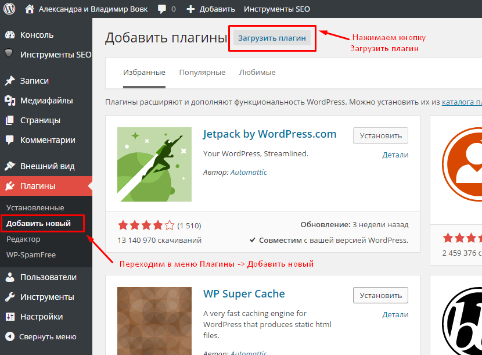This screenshot has width=482, height=355.
Task: Switch to the Избранные tab
Action: (144, 73)
